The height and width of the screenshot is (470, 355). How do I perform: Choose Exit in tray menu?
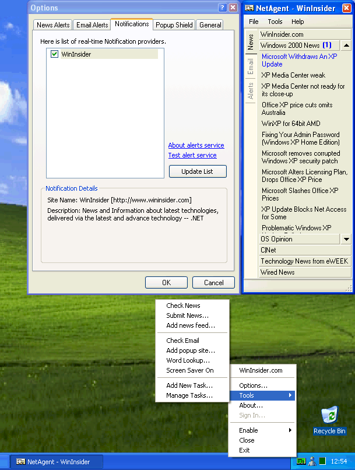coord(262,450)
